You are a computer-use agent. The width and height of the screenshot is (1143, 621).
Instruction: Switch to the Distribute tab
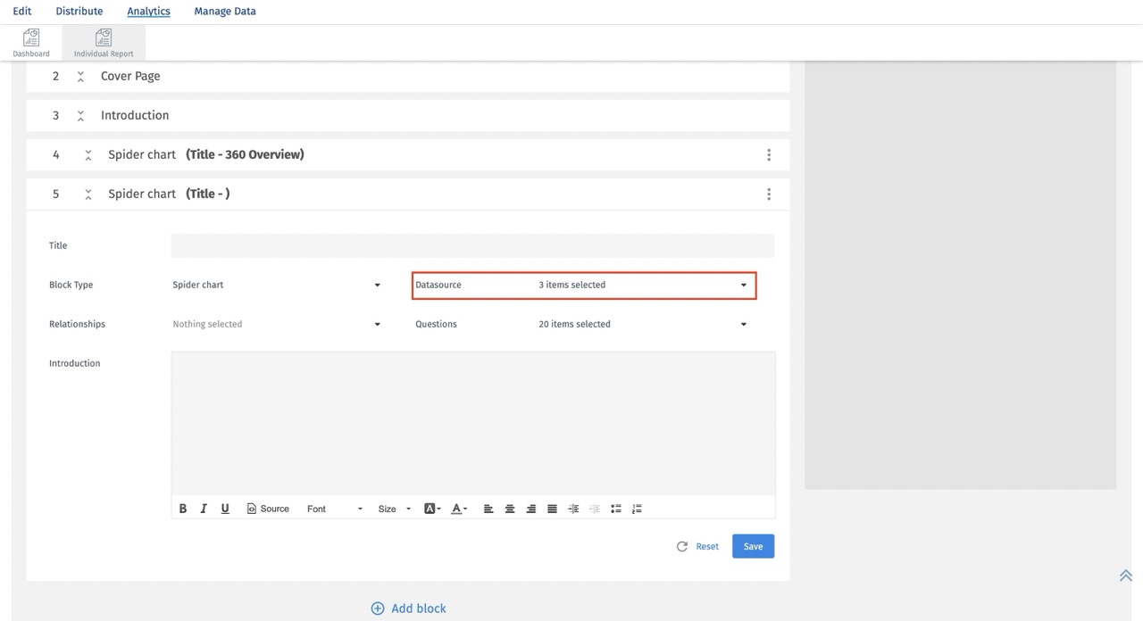point(79,11)
